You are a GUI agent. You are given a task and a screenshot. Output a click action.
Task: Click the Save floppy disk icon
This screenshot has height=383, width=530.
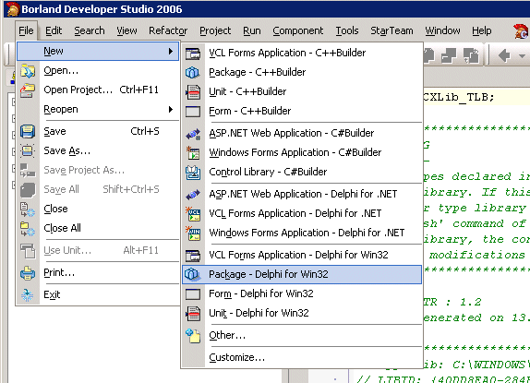click(28, 131)
